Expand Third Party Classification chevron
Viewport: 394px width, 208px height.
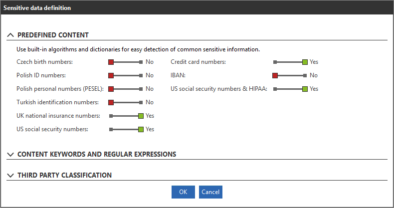pos(10,176)
